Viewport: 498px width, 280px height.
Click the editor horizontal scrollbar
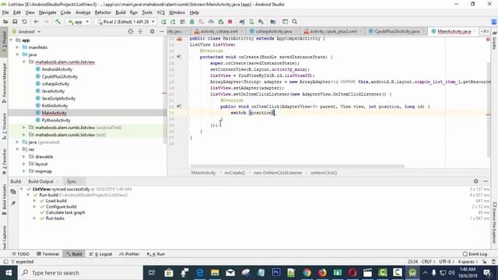pyautogui.click(x=297, y=166)
